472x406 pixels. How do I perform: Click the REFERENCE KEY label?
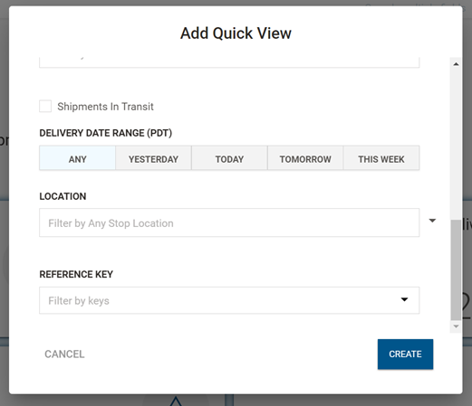click(76, 274)
